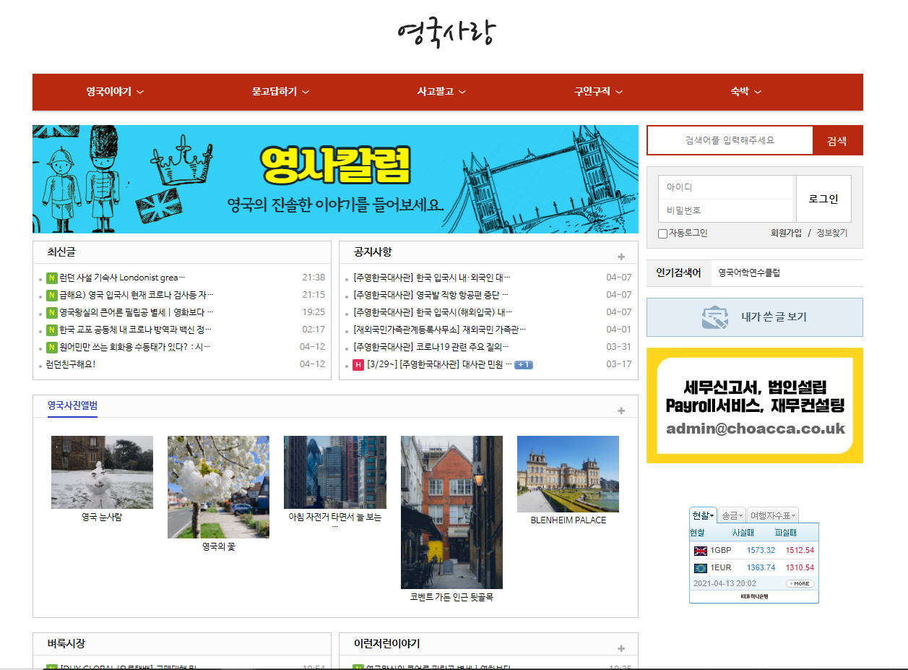Screen dimensions: 908x670
Task: Open the 회원가입 sign-up link
Action: 786,233
